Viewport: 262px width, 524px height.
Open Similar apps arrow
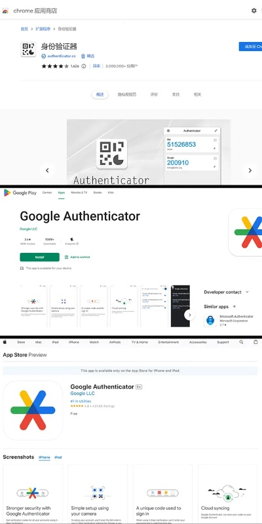click(234, 307)
